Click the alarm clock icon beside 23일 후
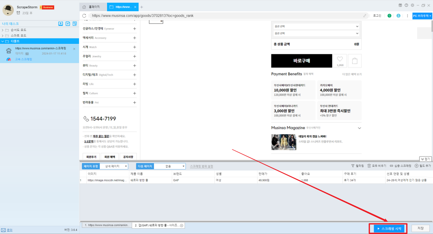 pyautogui.click(x=18, y=13)
